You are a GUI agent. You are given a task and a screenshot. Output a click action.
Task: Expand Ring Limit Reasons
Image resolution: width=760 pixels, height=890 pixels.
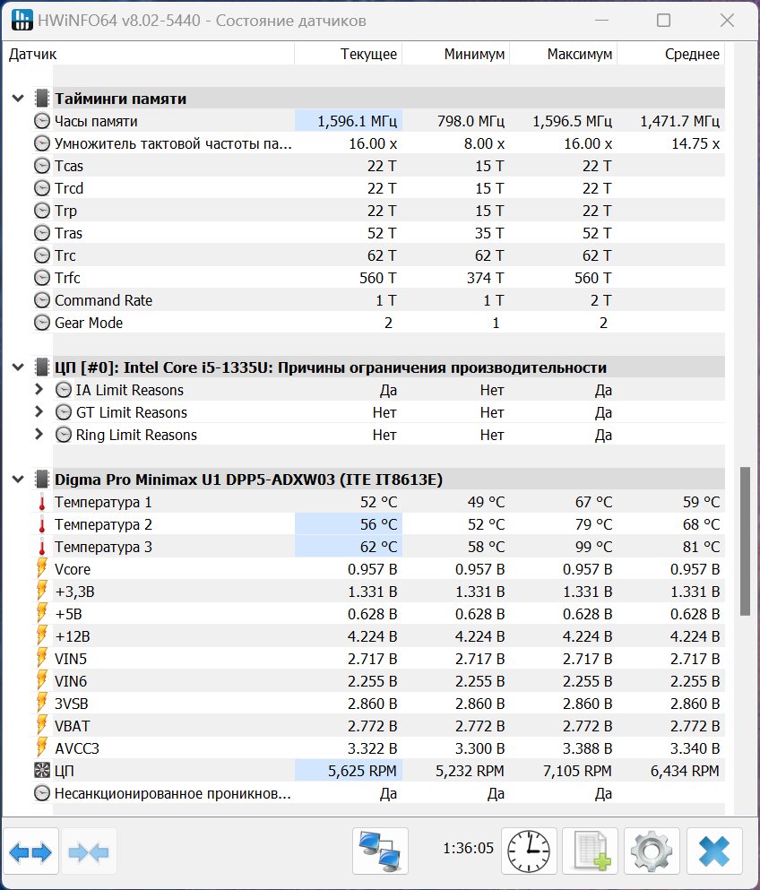pos(39,434)
